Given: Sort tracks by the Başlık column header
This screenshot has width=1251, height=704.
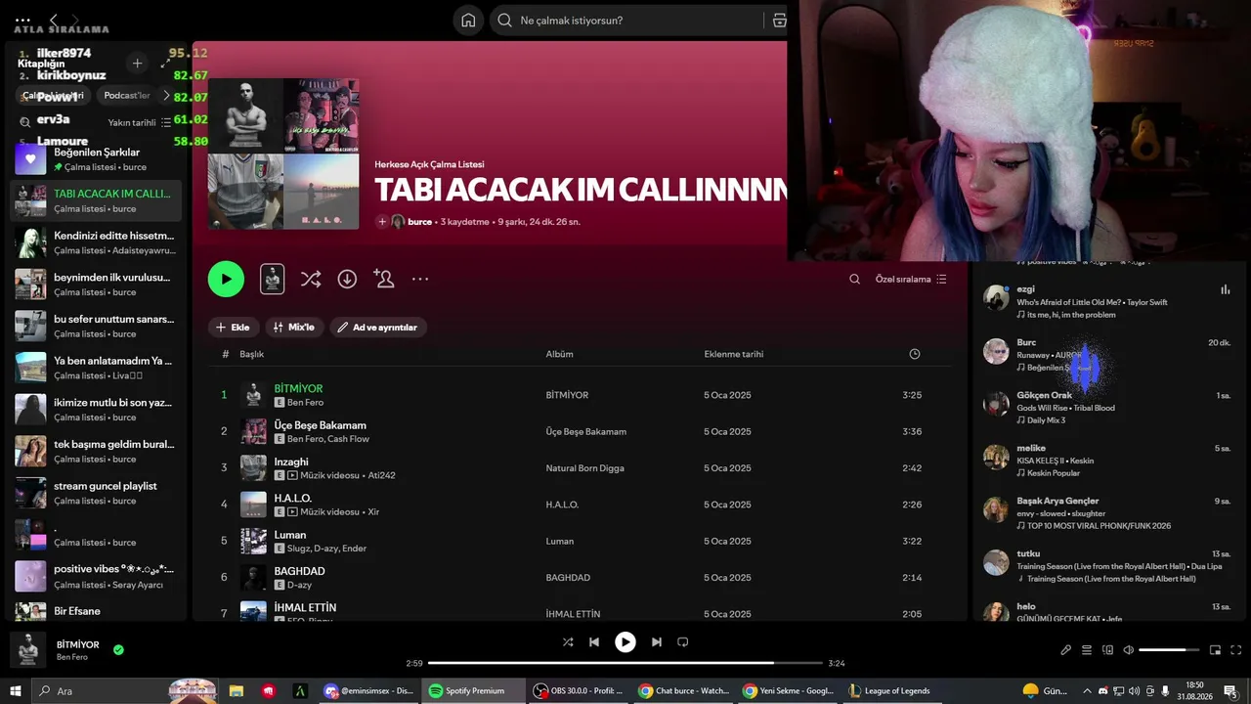Looking at the screenshot, I should [x=252, y=354].
